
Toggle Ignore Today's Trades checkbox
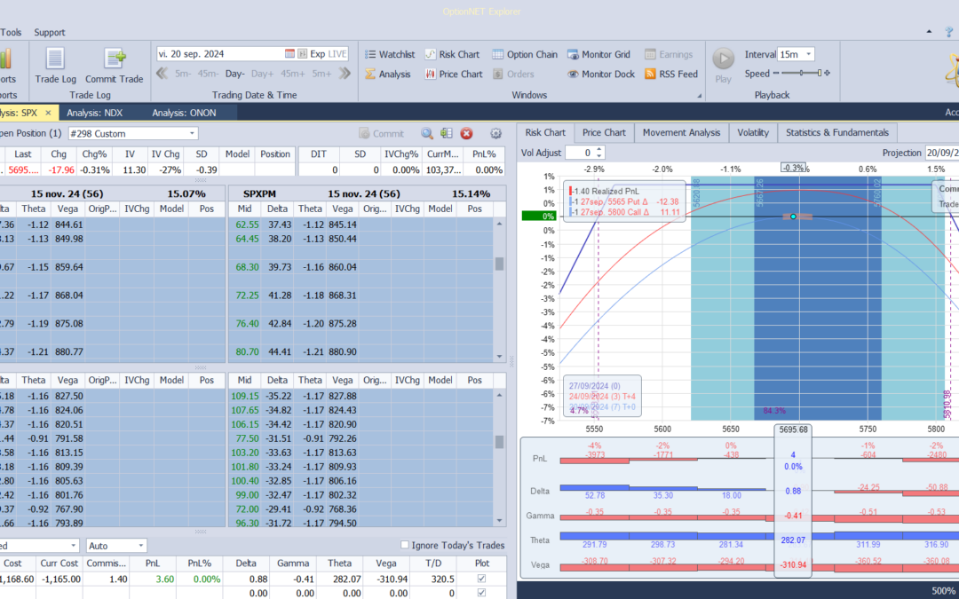[x=404, y=545]
